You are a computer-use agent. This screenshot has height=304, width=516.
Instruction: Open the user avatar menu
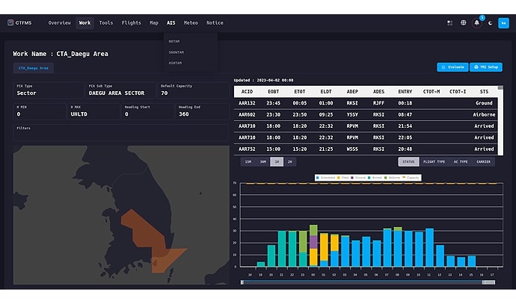503,23
